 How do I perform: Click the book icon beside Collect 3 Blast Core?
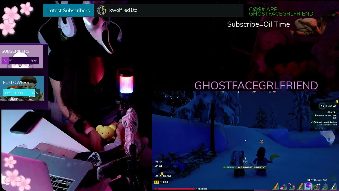tap(315, 116)
